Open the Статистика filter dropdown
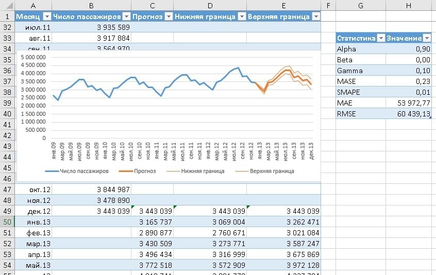The height and width of the screenshot is (275, 436). 381,38
